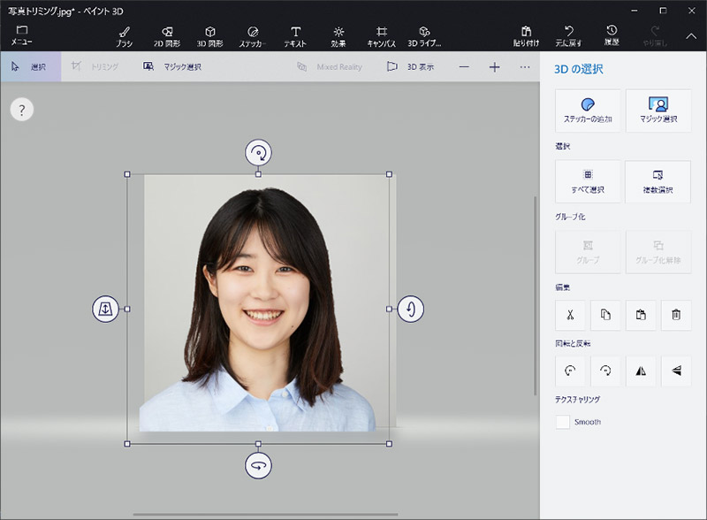Viewport: 707px width, 520px height.
Task: Click the マジック選択 toolbar item
Action: [172, 66]
